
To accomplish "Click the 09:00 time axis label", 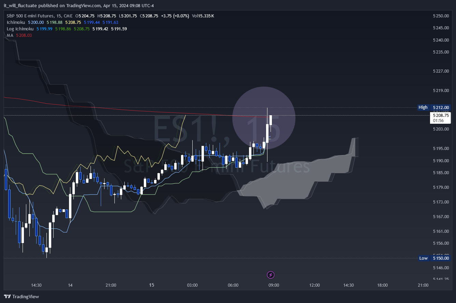I will point(274,285).
